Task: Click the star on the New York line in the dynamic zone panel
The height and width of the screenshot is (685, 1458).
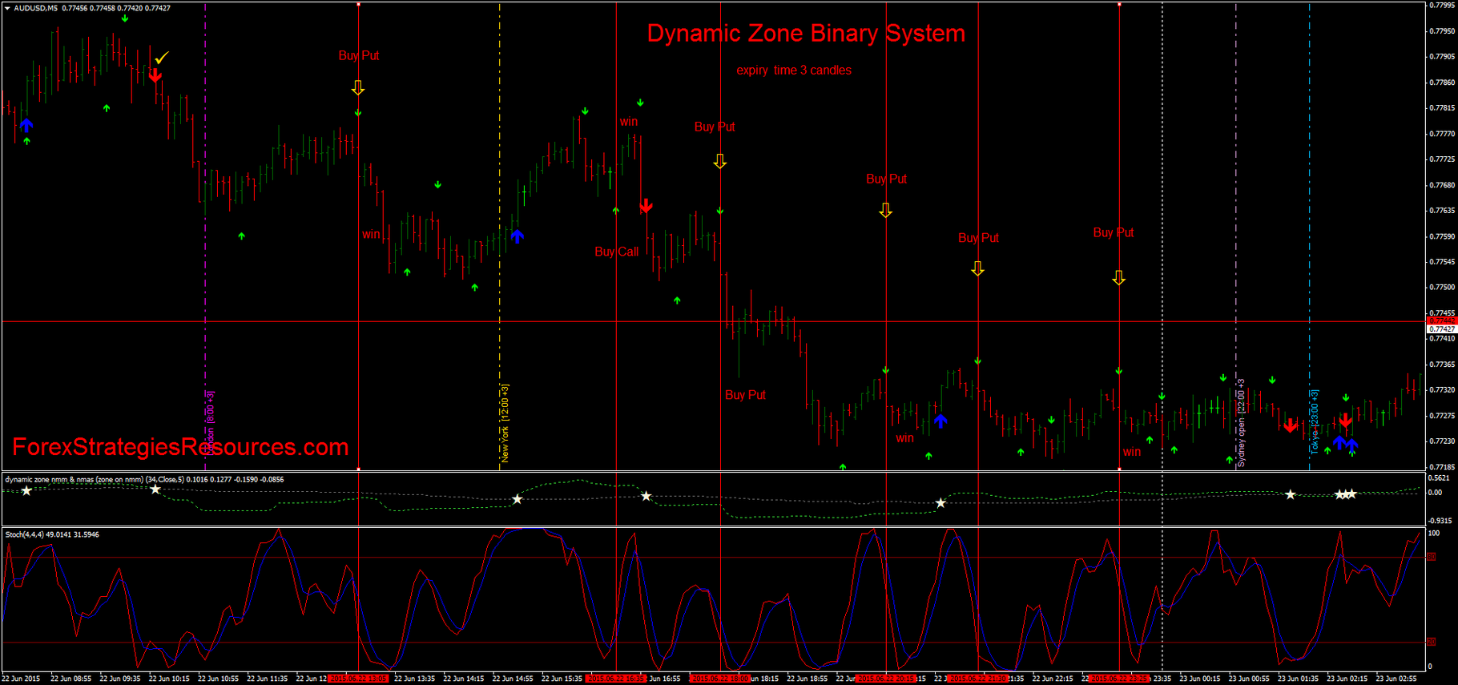Action: (518, 499)
